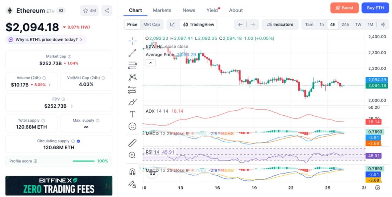Select the XABCD pattern tool
392x197 pixels.
132,77
